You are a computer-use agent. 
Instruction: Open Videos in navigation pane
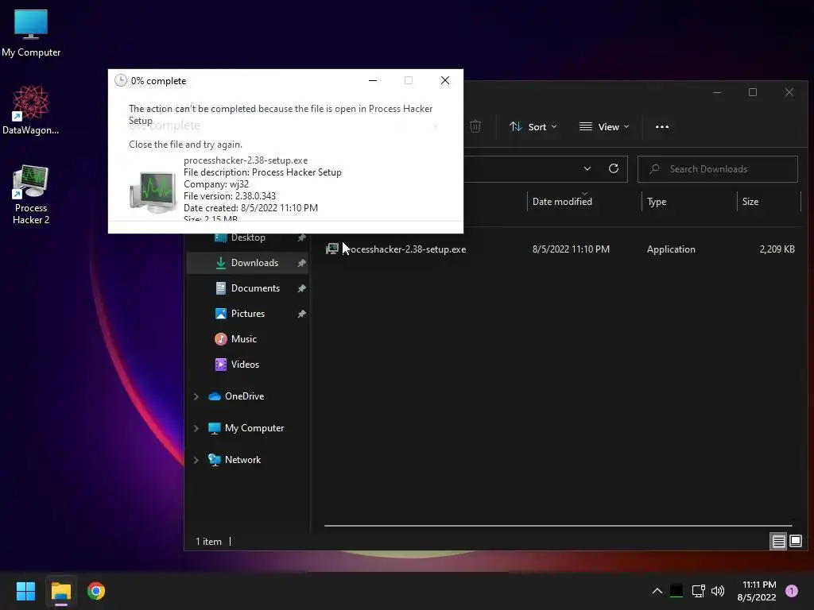tap(245, 364)
